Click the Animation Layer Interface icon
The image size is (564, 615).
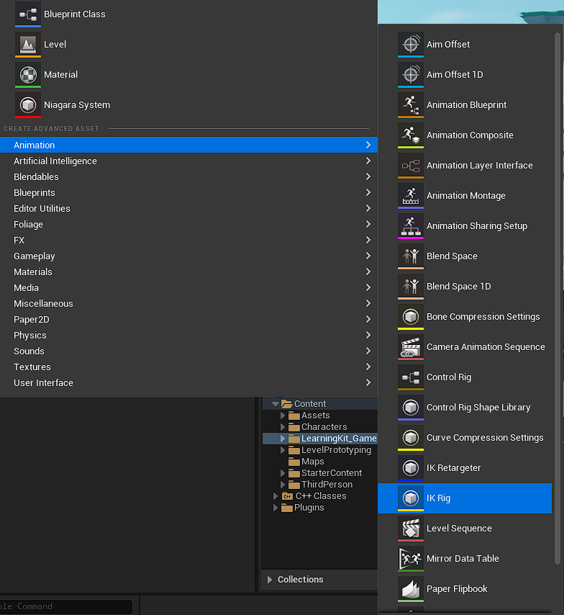[410, 165]
